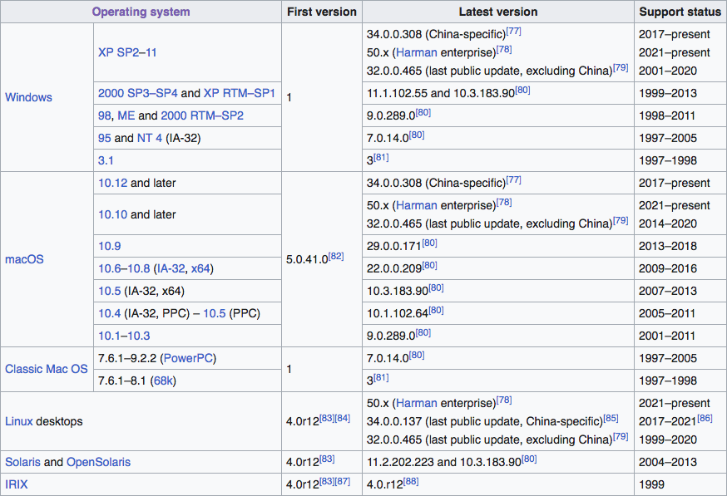Click the Operating system header link

tap(141, 12)
